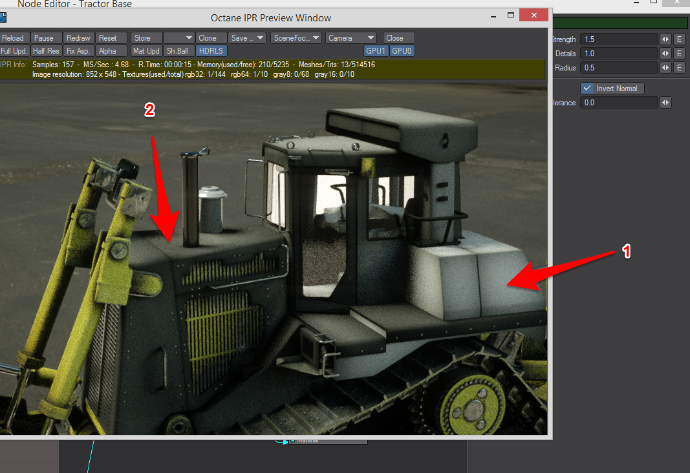
Task: Open the Save dropdown menu
Action: click(x=247, y=38)
